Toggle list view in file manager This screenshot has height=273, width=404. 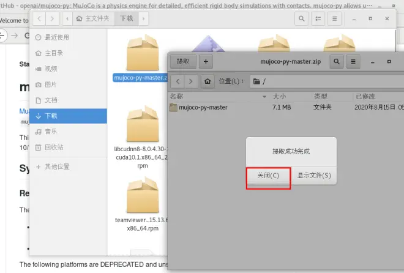(x=318, y=18)
